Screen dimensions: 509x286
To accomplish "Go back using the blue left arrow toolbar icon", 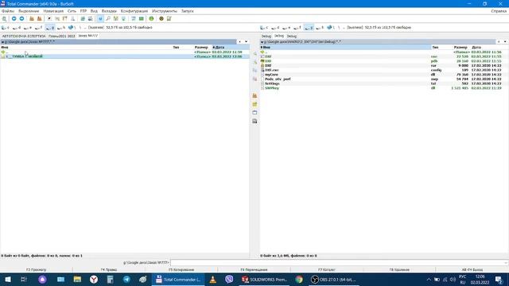I will (x=14, y=19).
